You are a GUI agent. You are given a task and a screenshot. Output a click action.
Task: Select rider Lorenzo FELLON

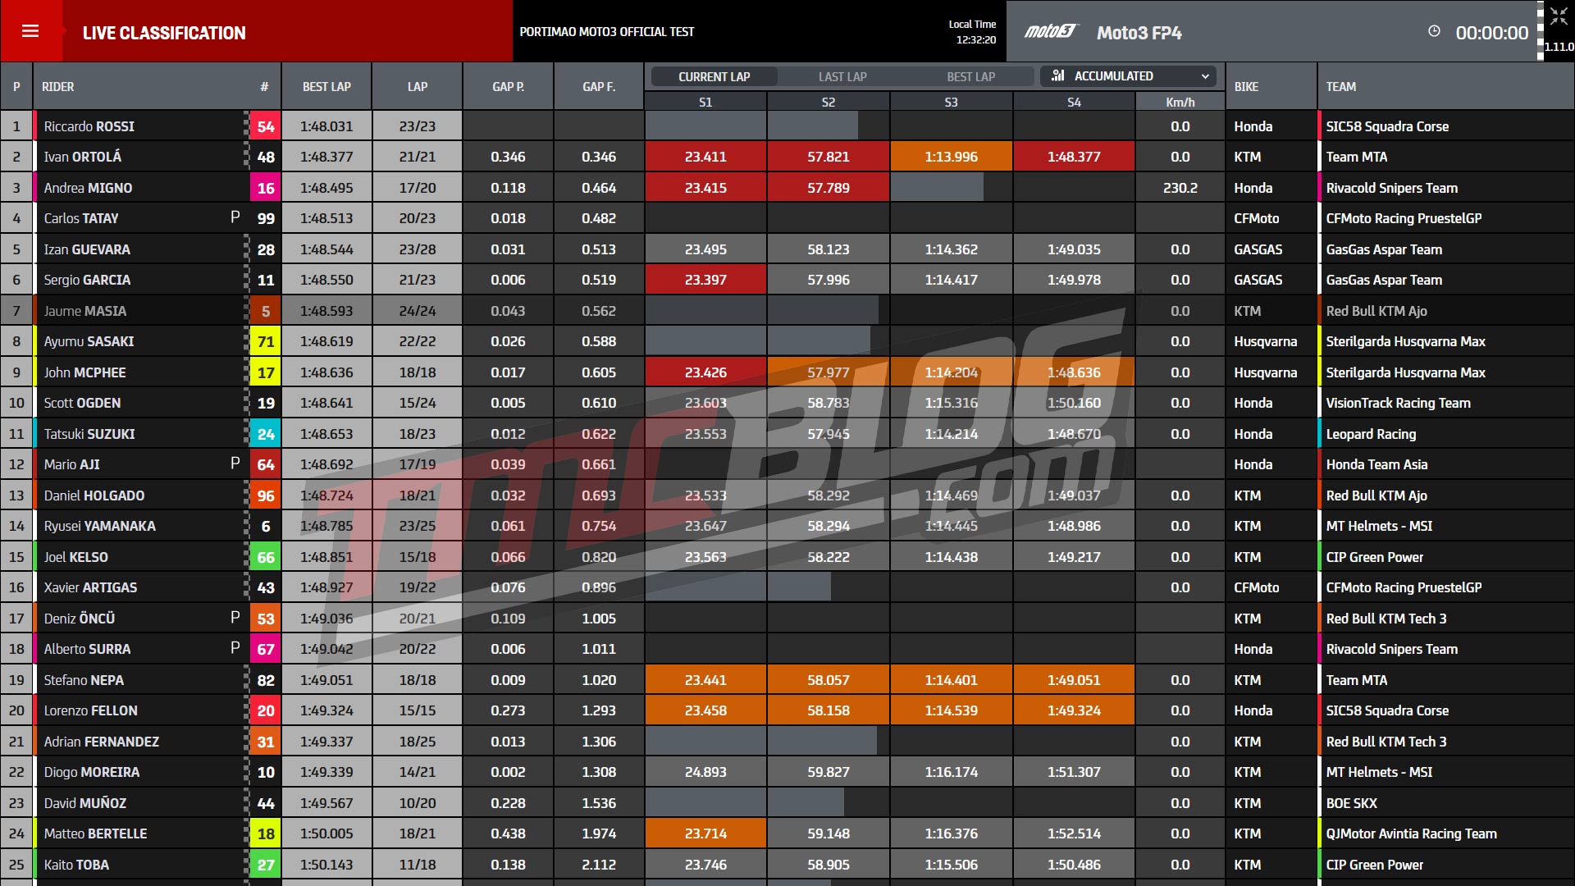(91, 710)
